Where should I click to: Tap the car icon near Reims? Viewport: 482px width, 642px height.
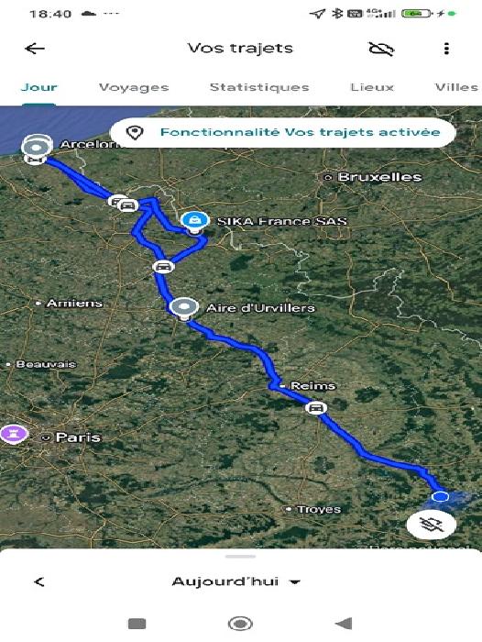316,408
